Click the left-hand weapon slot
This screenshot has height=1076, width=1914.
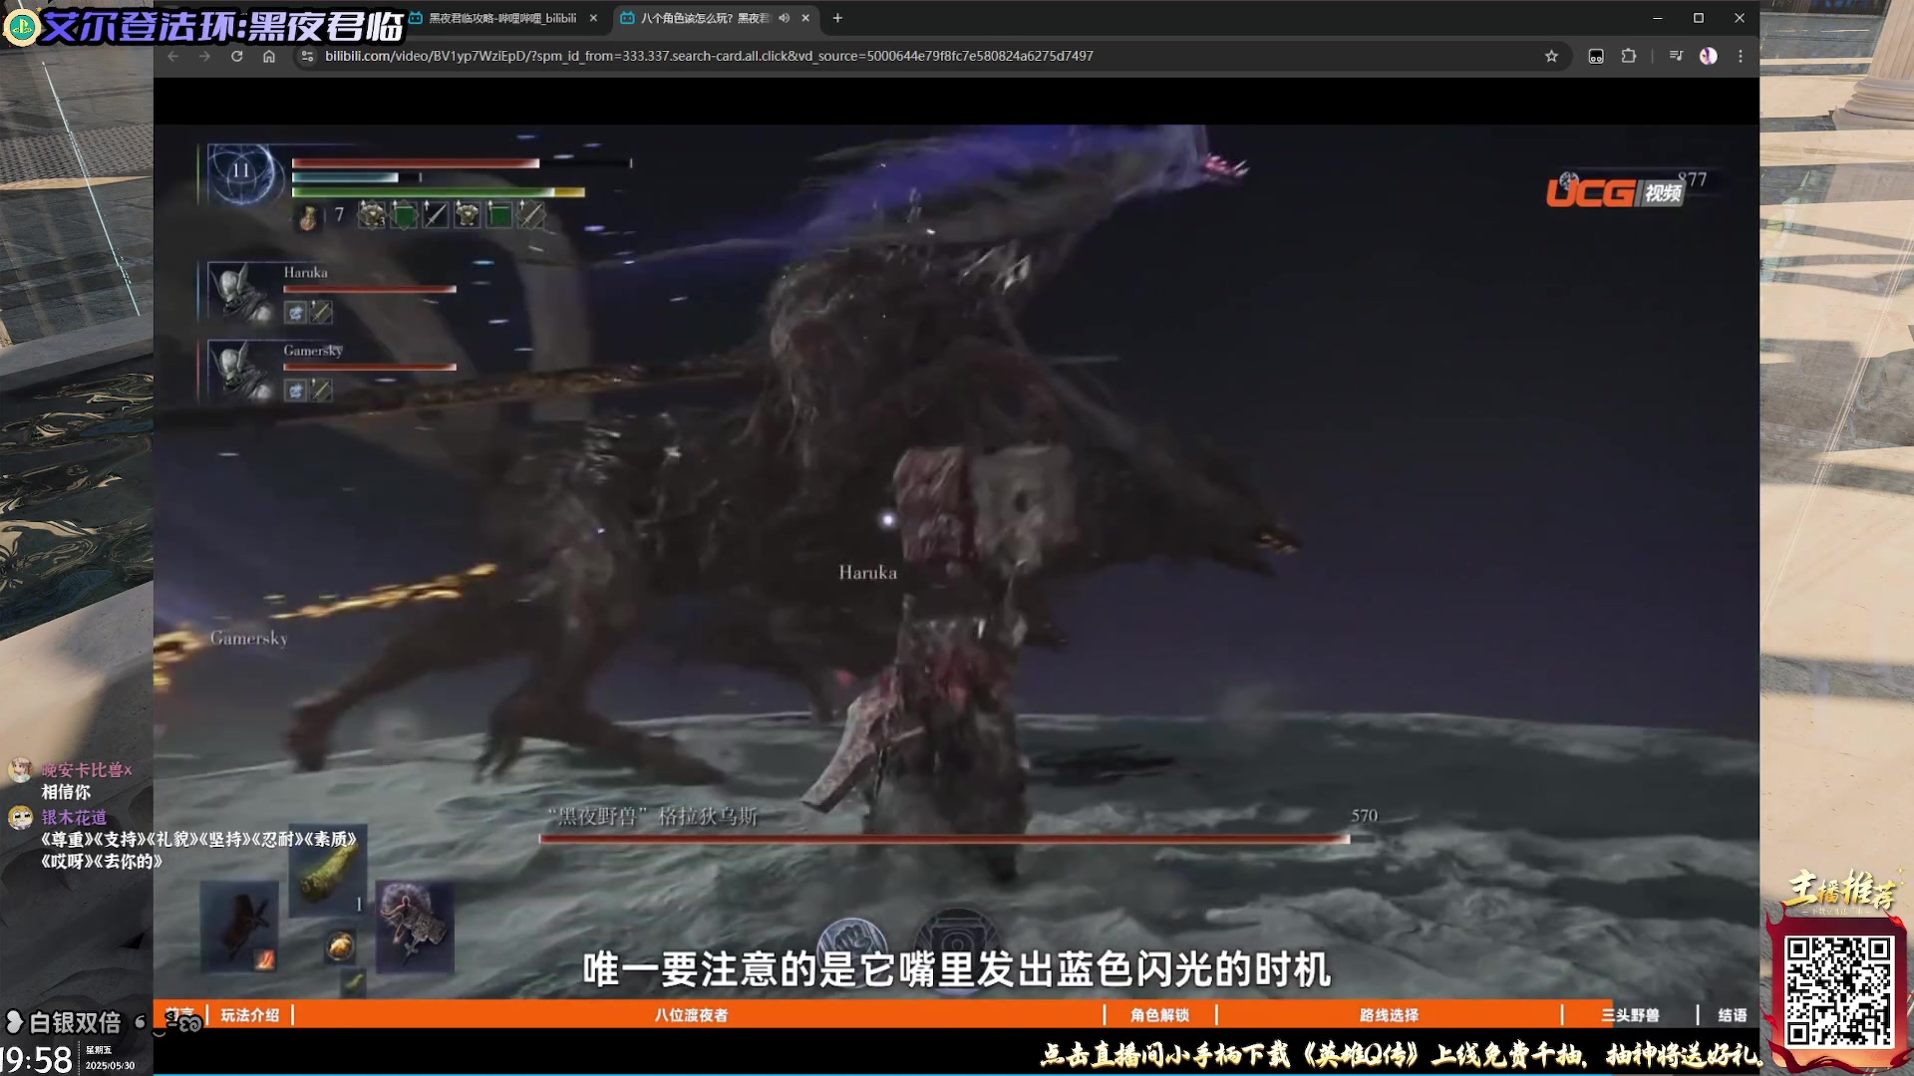coord(239,926)
